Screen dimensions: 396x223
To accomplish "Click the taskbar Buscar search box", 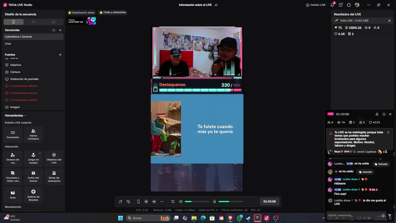I will [x=148, y=218].
